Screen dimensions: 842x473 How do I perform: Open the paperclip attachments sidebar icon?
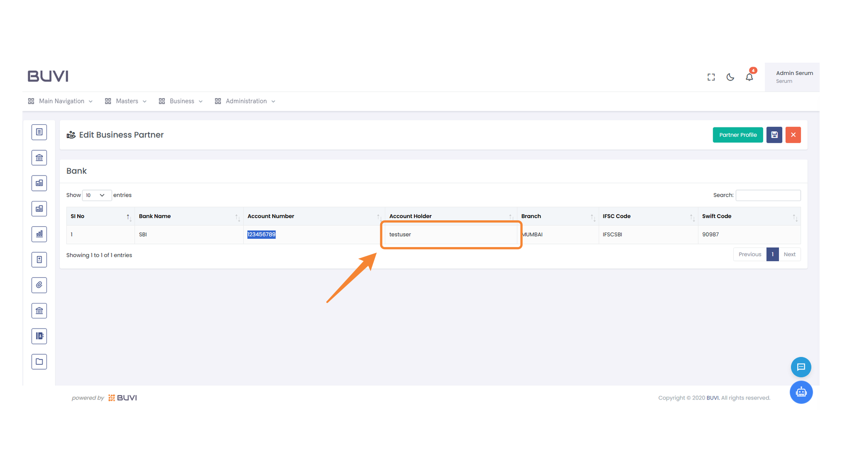39,285
